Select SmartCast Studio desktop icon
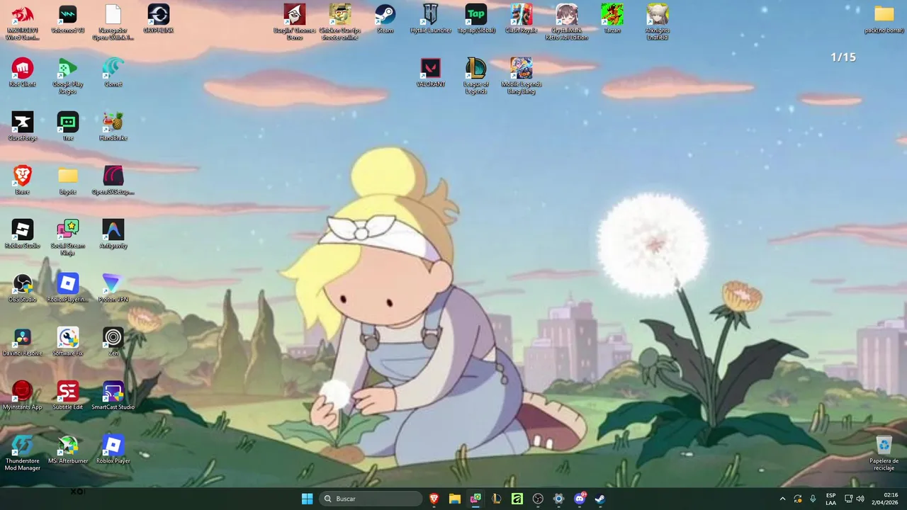Viewport: 907px width, 510px height. click(113, 396)
